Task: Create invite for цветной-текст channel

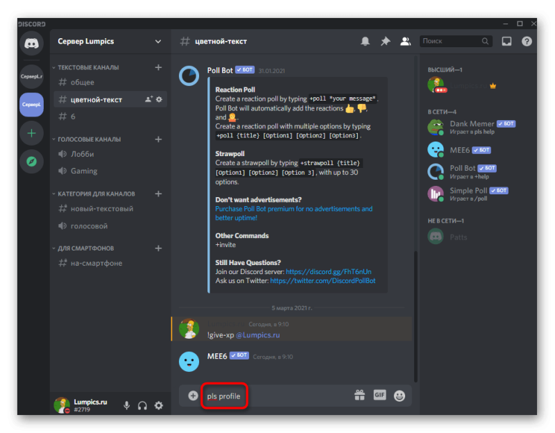Action: (148, 99)
